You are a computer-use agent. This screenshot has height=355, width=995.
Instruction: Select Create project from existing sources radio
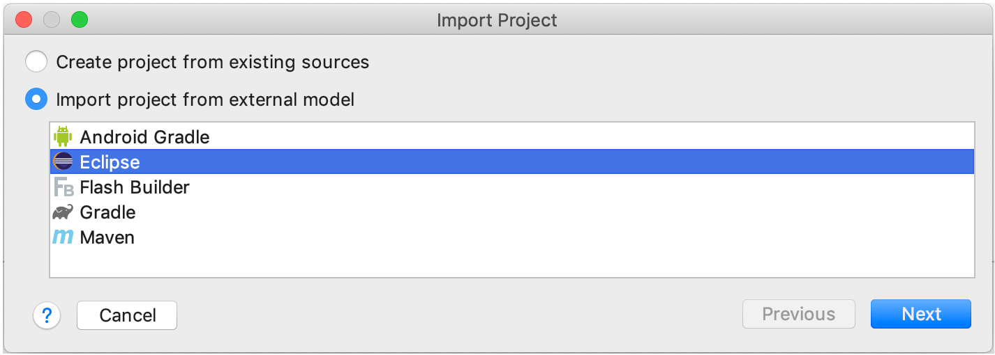coord(36,62)
